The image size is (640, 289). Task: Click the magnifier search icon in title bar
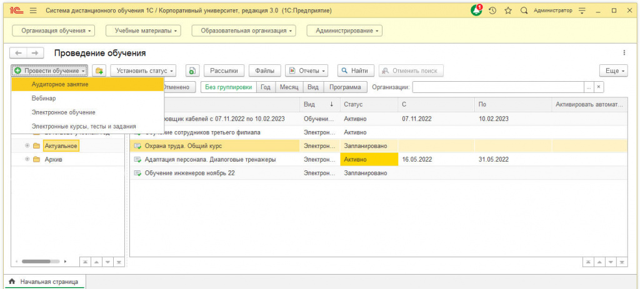(524, 11)
